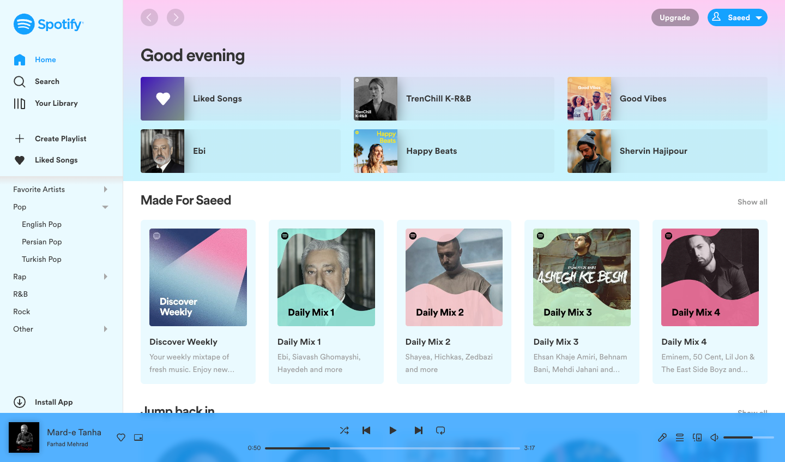The image size is (785, 462).
Task: Click the Create Playlist plus icon
Action: click(x=20, y=139)
